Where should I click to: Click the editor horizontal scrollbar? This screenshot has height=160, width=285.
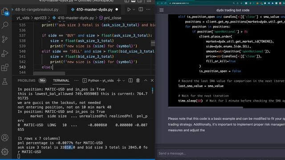(x=49, y=73)
